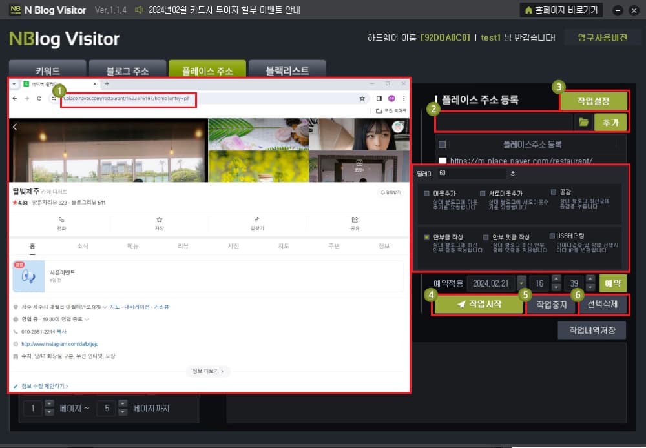
Task: Close the 네이버 플레이스 browser tab
Action: (95, 83)
